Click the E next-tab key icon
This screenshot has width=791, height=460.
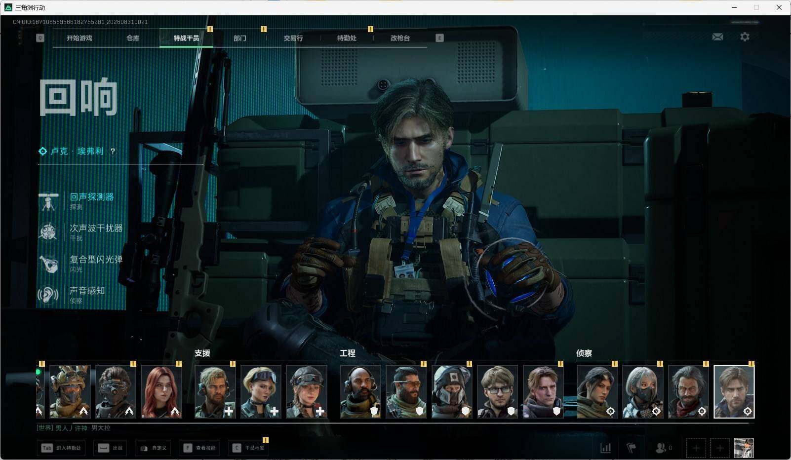coord(439,38)
